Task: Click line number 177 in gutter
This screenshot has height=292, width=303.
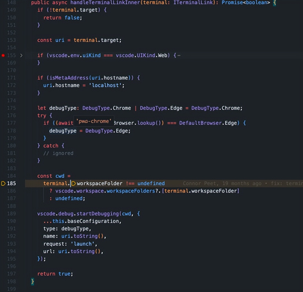Action: (x=11, y=123)
